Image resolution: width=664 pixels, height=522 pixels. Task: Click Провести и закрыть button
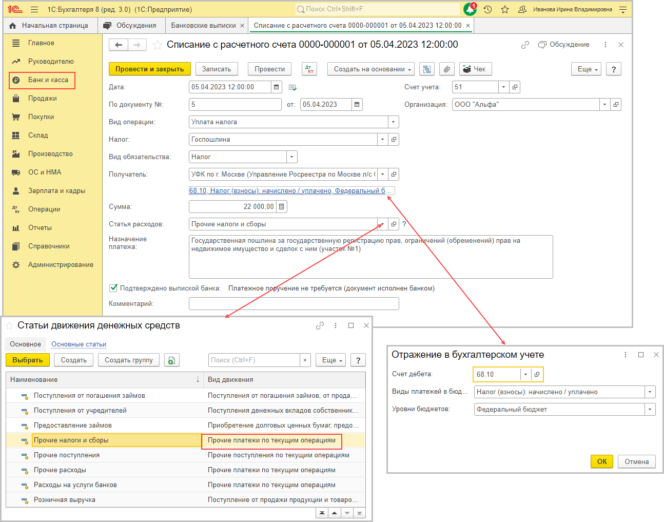point(150,69)
